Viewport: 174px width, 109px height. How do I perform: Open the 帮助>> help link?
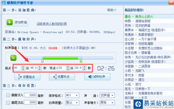112,10
